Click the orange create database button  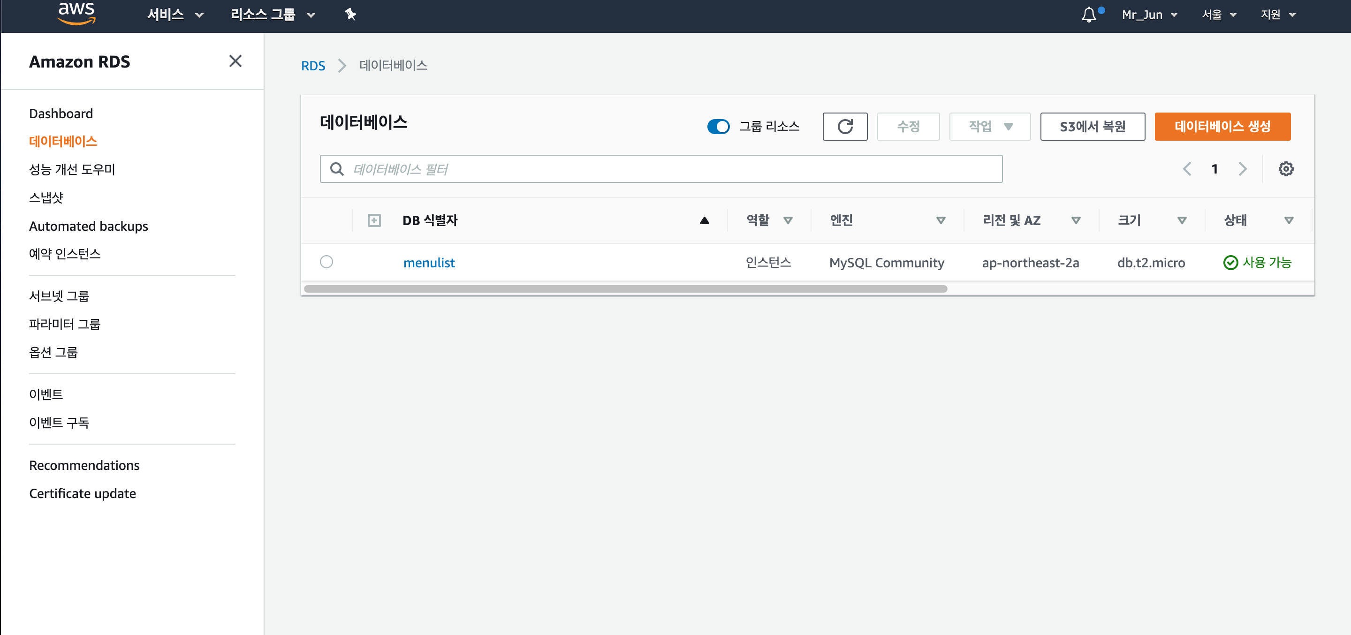[1222, 126]
